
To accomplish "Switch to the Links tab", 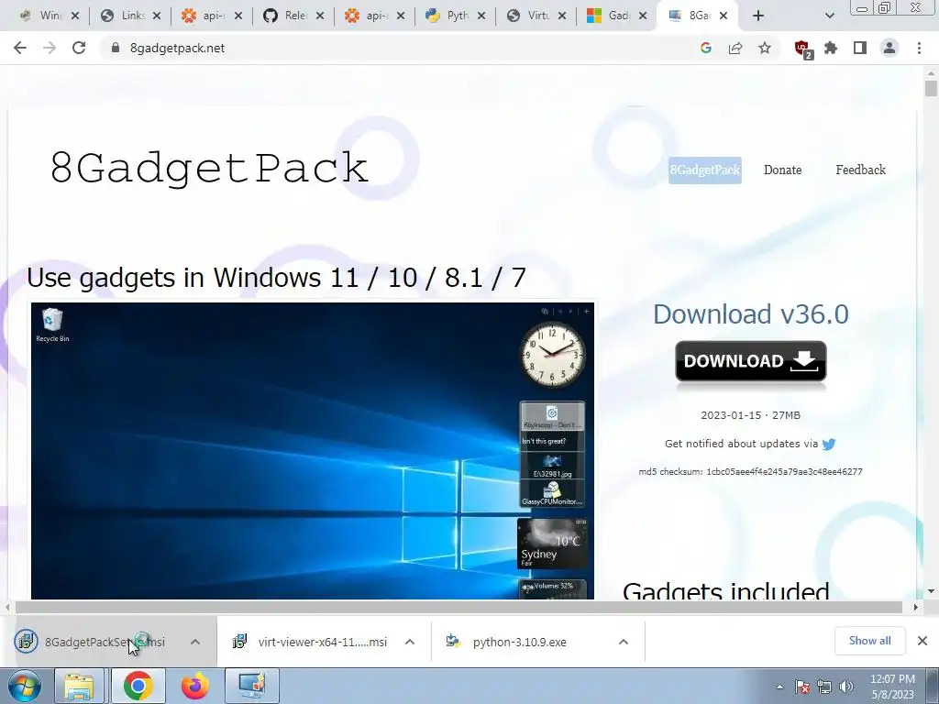I will 125,16.
